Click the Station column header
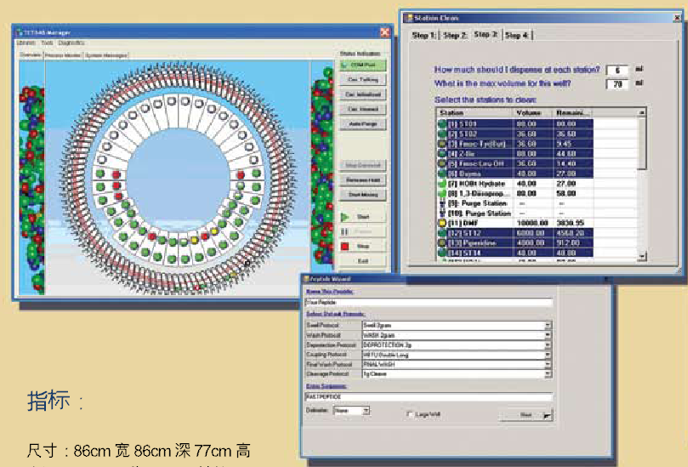The width and height of the screenshot is (688, 467). click(x=475, y=113)
